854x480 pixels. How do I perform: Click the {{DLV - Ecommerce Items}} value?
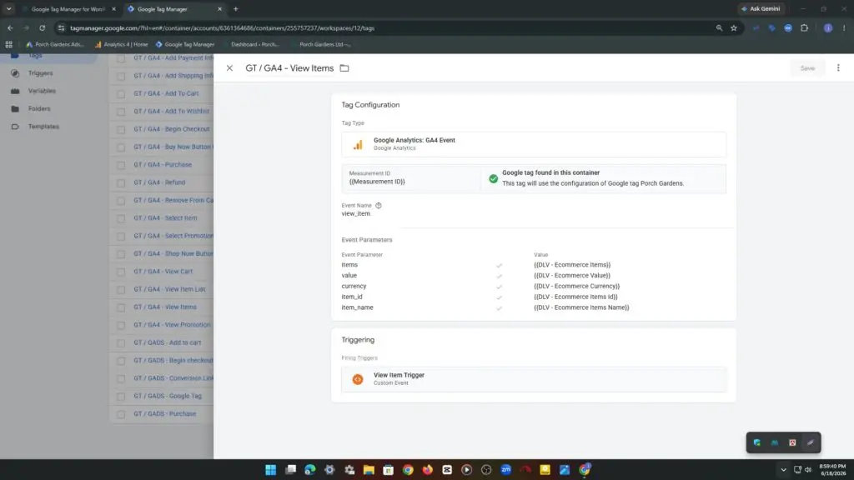(x=572, y=265)
